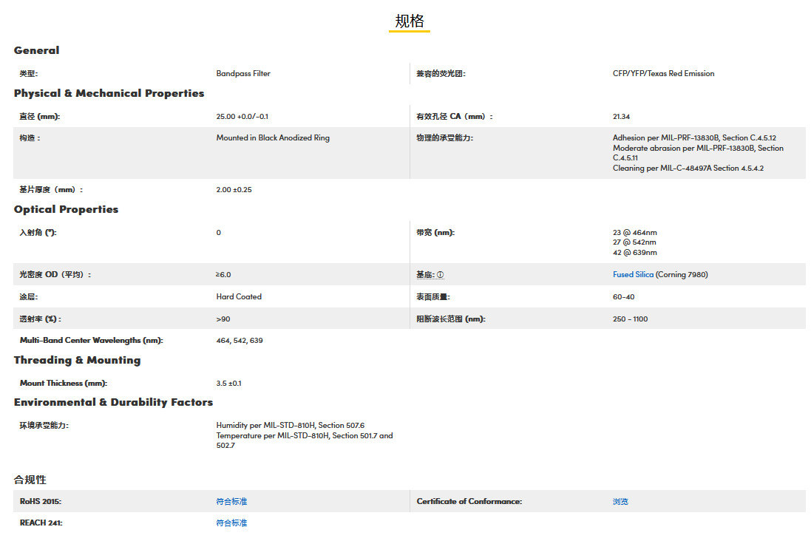Viewport: 811px width, 541px height.
Task: Click the Optical Properties section heading
Action: click(66, 209)
